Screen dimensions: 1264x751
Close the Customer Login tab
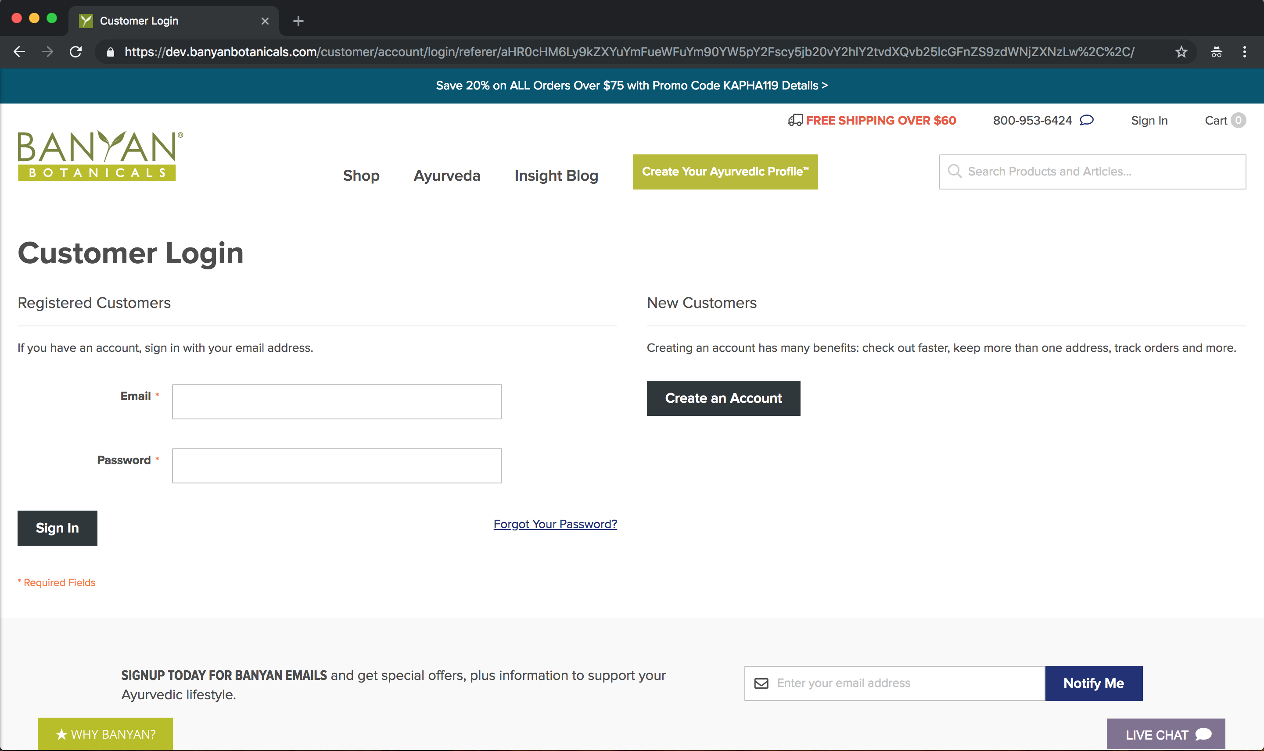[265, 21]
